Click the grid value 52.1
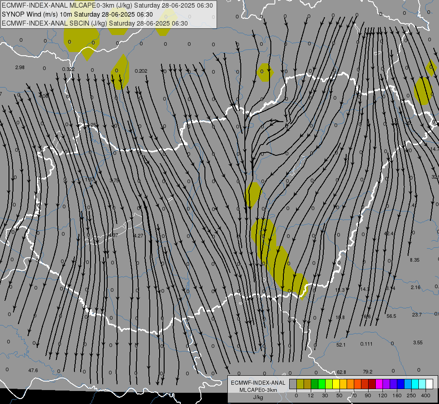439x404 pixels. click(341, 345)
